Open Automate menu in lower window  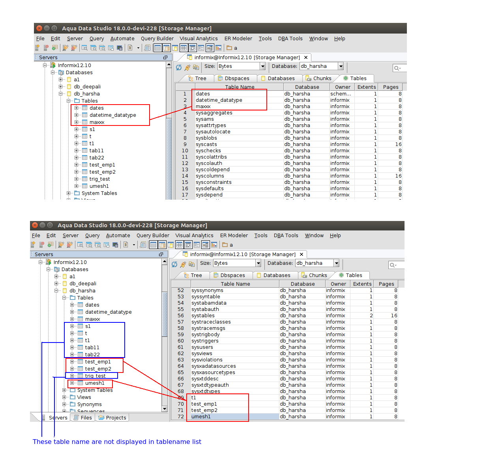[x=118, y=236]
